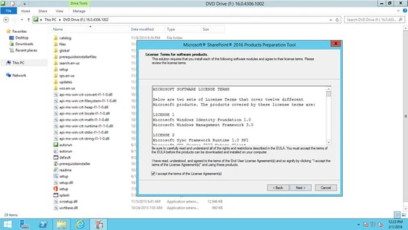Viewport: 408px width, 230px height.
Task: Launch Server Manager from the taskbar
Action: 24,224
